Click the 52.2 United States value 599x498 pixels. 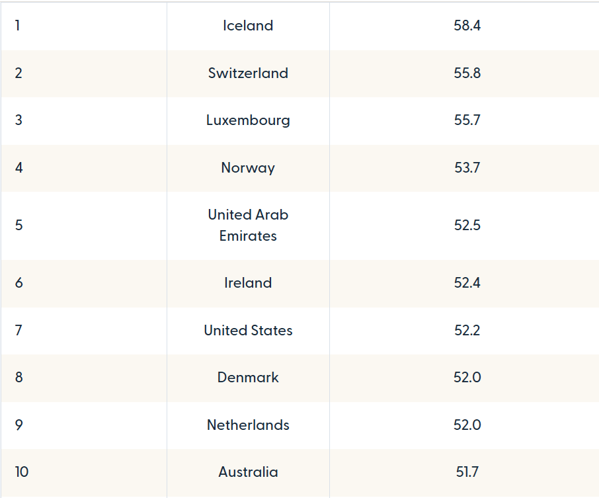[467, 330]
